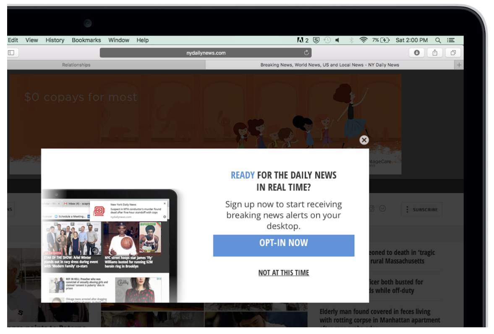This screenshot has height=334, width=494.
Task: Show all tabs overview
Action: [x=453, y=53]
